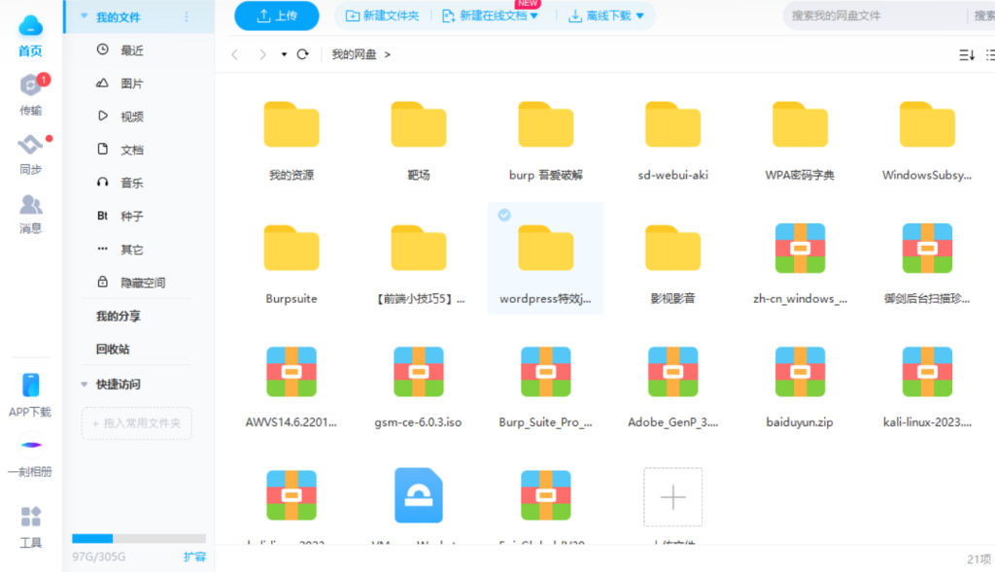Open the 传输 transfer icon in sidebar
The width and height of the screenshot is (995, 572).
[31, 87]
